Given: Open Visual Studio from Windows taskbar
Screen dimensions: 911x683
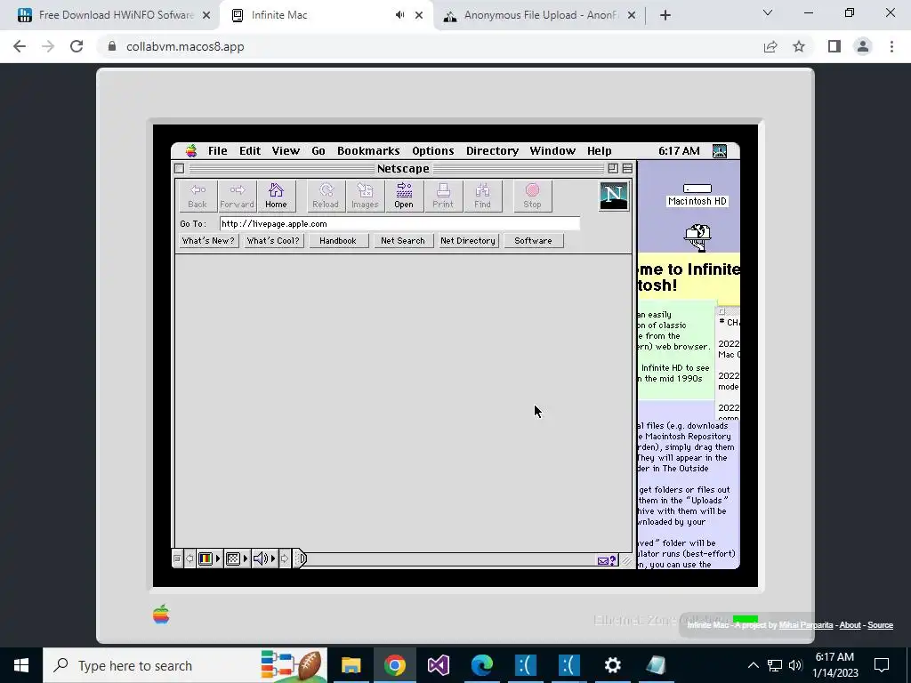Looking at the screenshot, I should pos(438,665).
